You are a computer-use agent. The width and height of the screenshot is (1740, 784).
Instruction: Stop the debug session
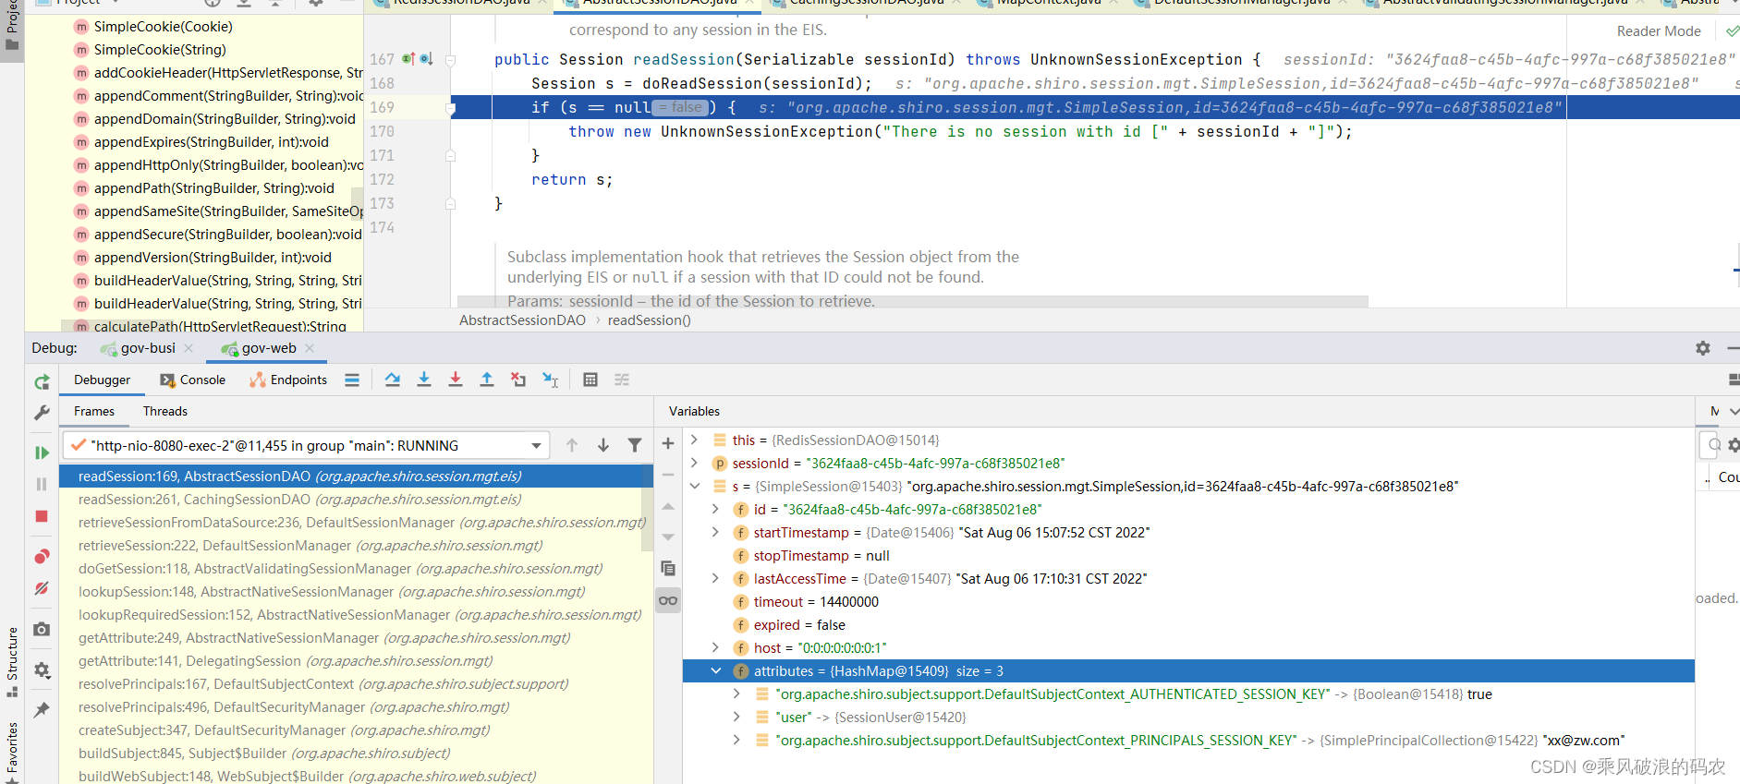pos(42,516)
